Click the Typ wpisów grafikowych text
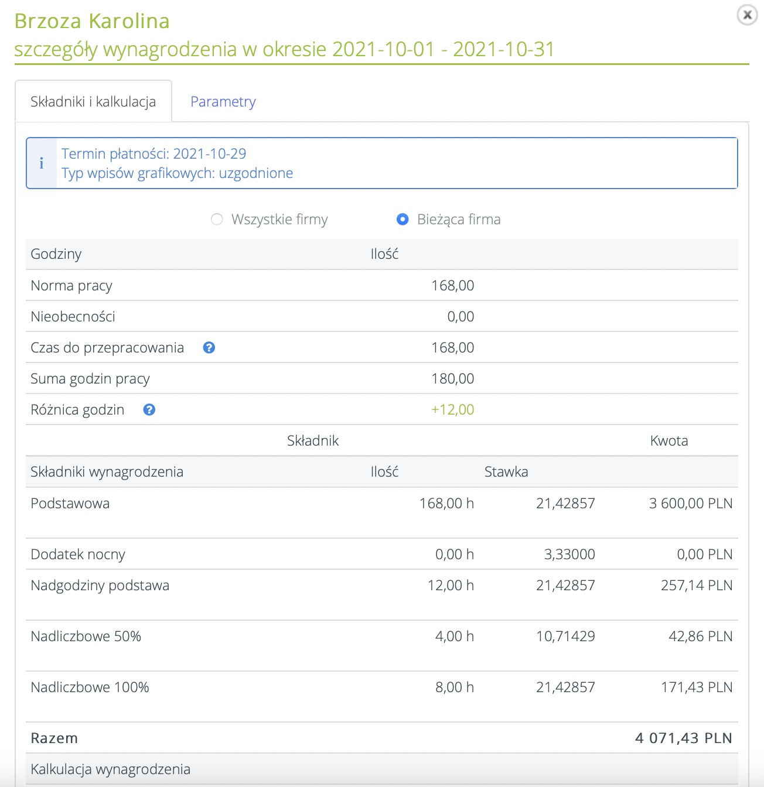 tap(177, 173)
